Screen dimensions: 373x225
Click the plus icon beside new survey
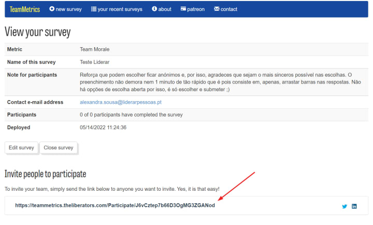coord(52,9)
